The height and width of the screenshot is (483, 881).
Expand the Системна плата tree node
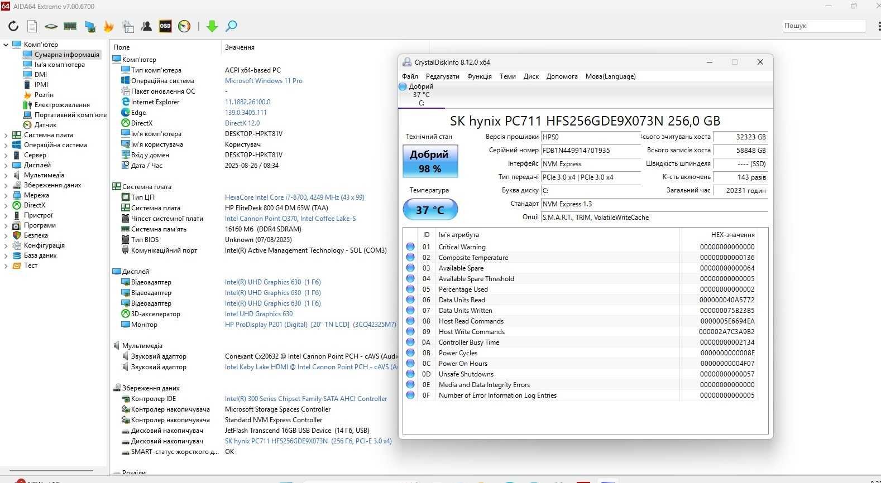click(x=6, y=135)
